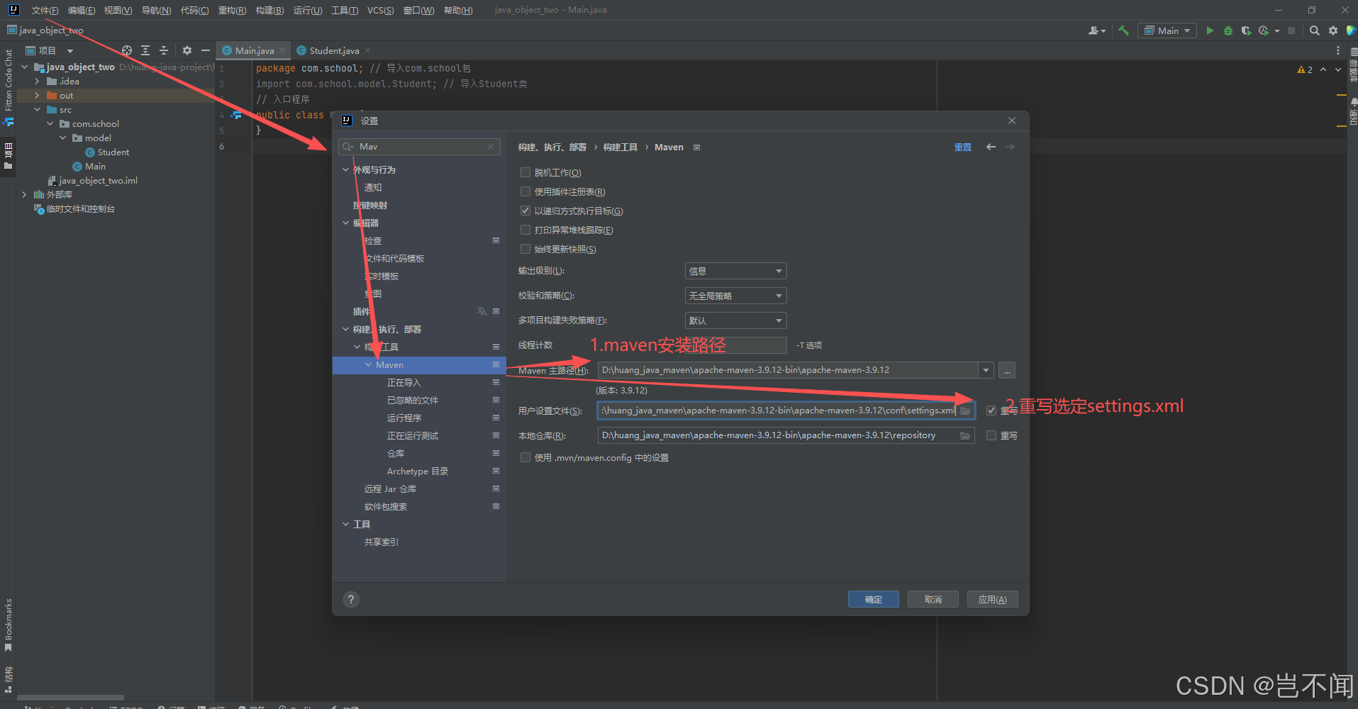Expand the 外部库 node in Project tree
1358x709 pixels.
(x=24, y=194)
